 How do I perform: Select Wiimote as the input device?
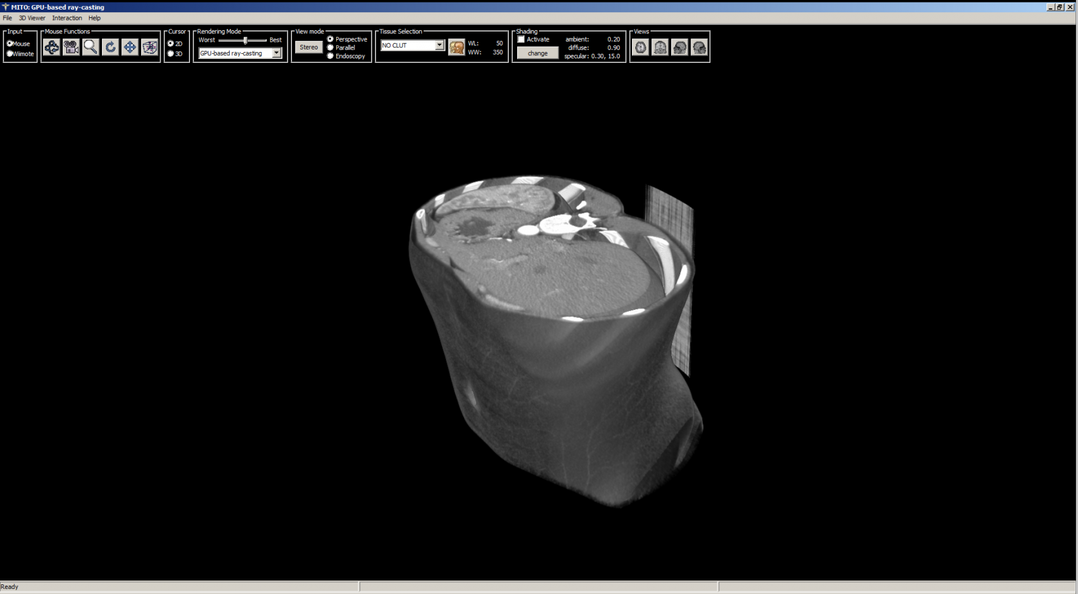tap(10, 54)
